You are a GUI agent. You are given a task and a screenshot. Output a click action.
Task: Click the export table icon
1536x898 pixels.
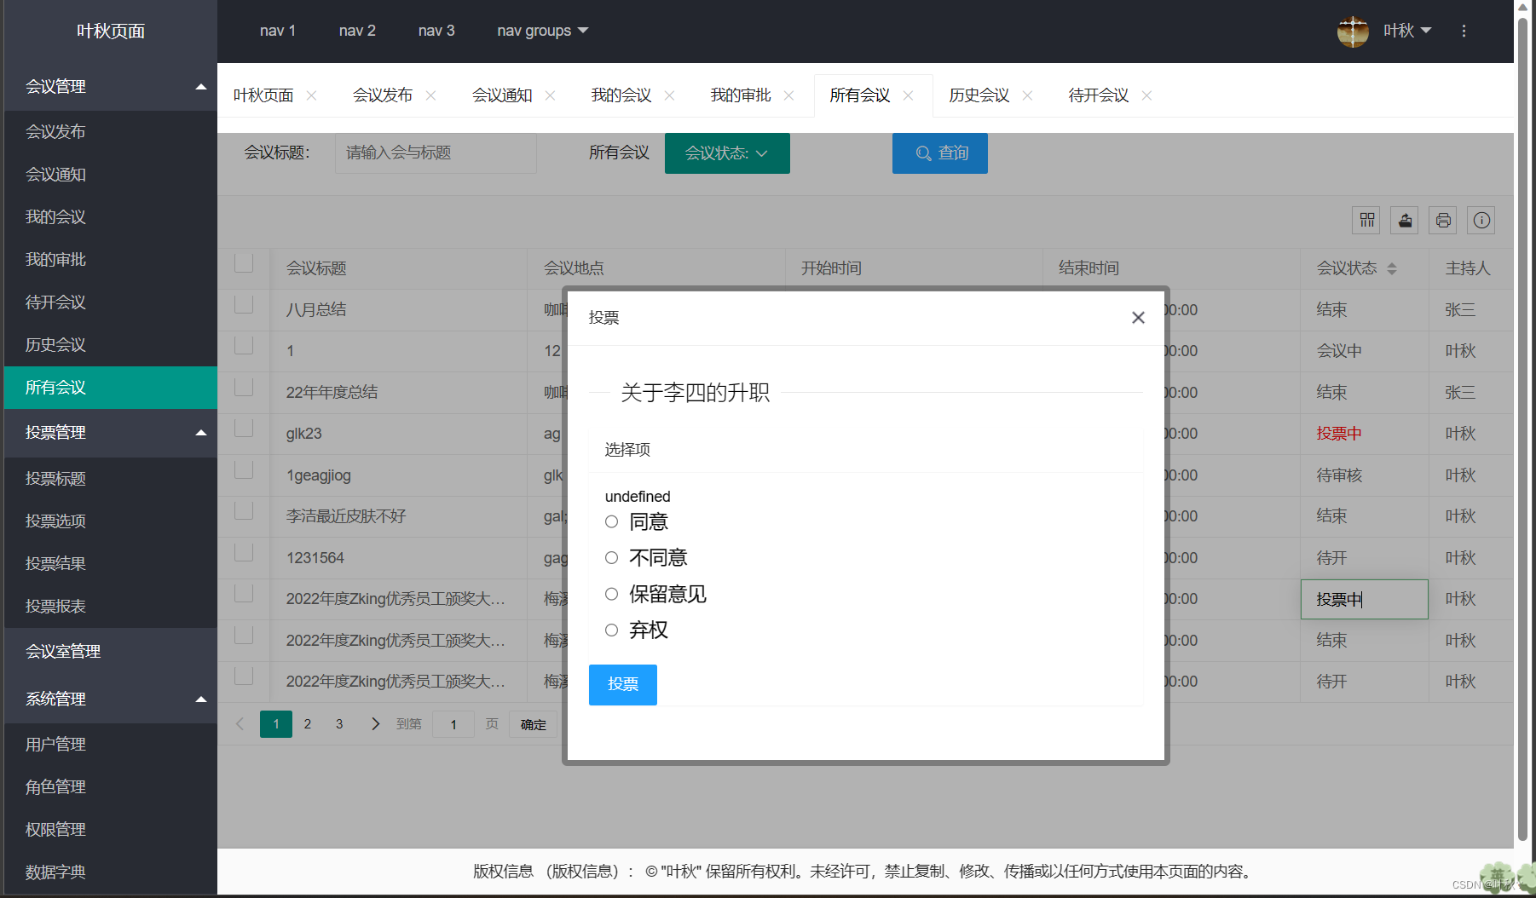[x=1405, y=221]
